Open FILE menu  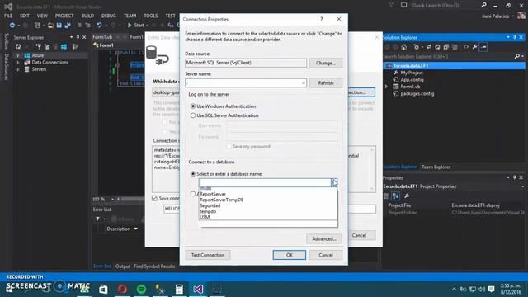pyautogui.click(x=8, y=16)
